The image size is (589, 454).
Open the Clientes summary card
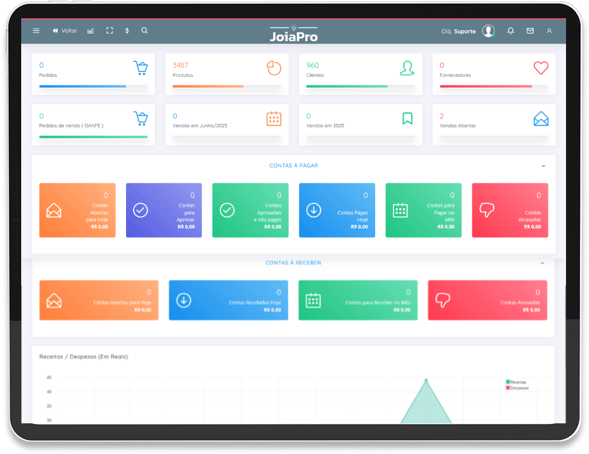point(360,74)
